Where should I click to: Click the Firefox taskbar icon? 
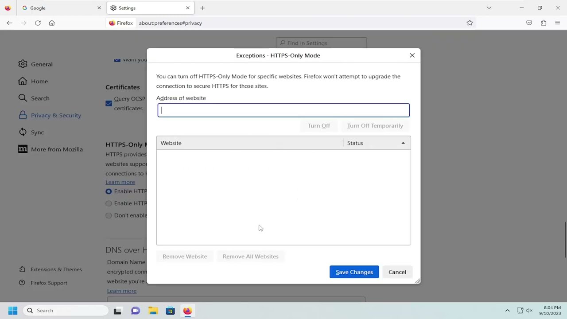pos(187,311)
